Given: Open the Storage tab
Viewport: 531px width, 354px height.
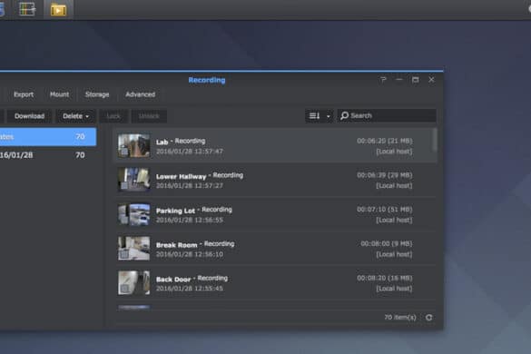Looking at the screenshot, I should [x=97, y=94].
